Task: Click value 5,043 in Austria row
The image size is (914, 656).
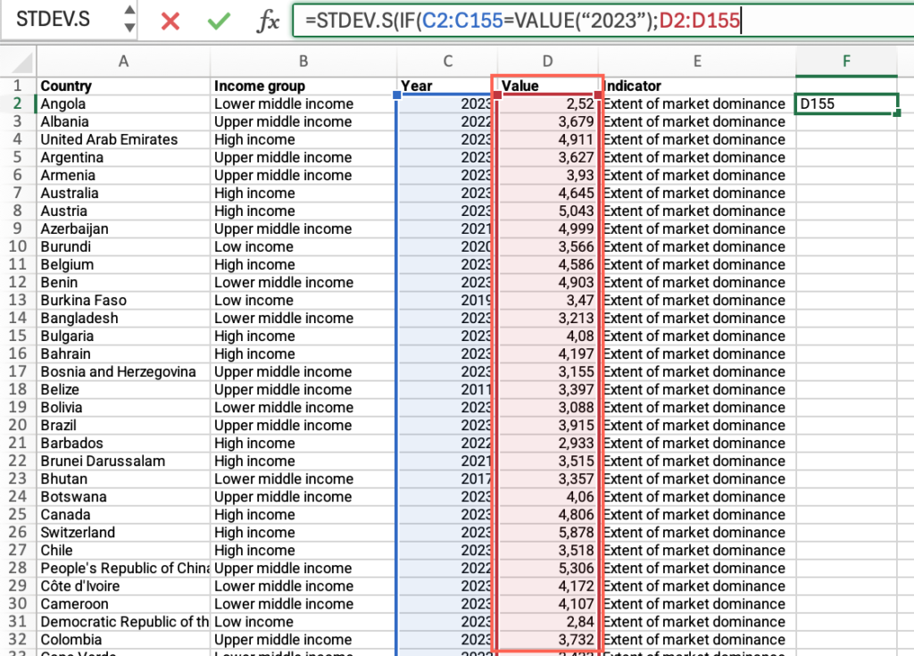Action: pos(547,212)
